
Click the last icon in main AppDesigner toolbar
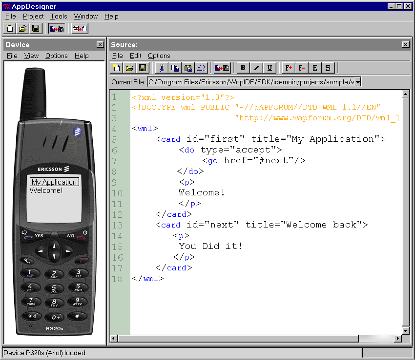click(80, 29)
